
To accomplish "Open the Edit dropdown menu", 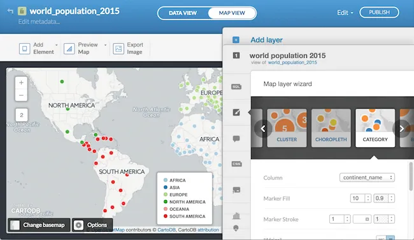I will (345, 13).
